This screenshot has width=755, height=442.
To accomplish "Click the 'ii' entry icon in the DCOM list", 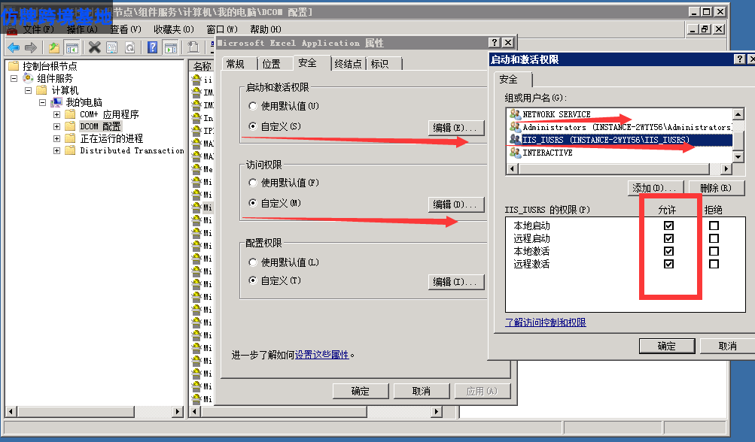I will click(x=196, y=80).
